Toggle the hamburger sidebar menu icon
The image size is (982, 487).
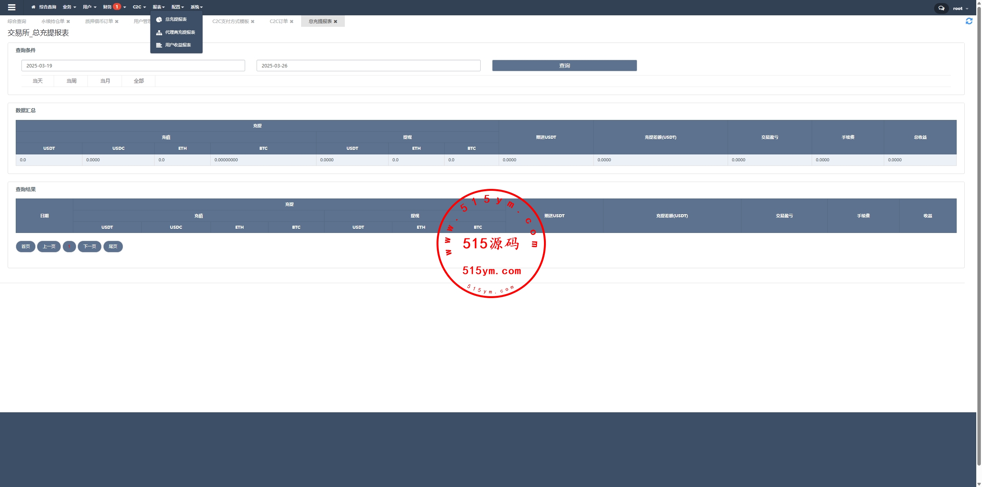pyautogui.click(x=12, y=7)
